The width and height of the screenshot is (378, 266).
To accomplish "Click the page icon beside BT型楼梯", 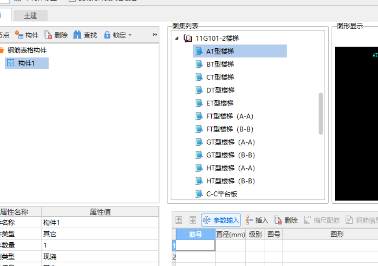I will [199, 64].
